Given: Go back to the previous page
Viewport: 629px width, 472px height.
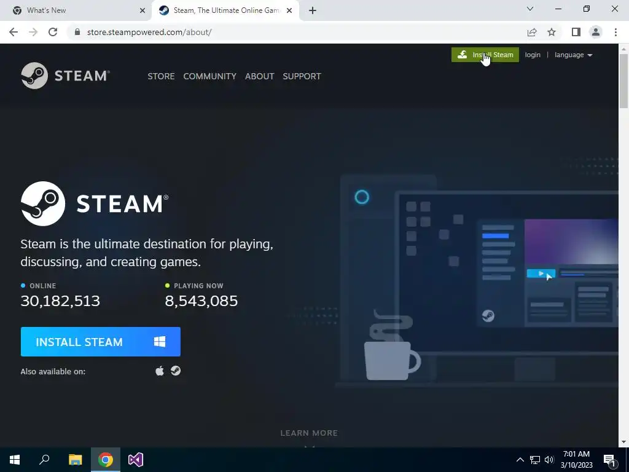Looking at the screenshot, I should coord(14,32).
